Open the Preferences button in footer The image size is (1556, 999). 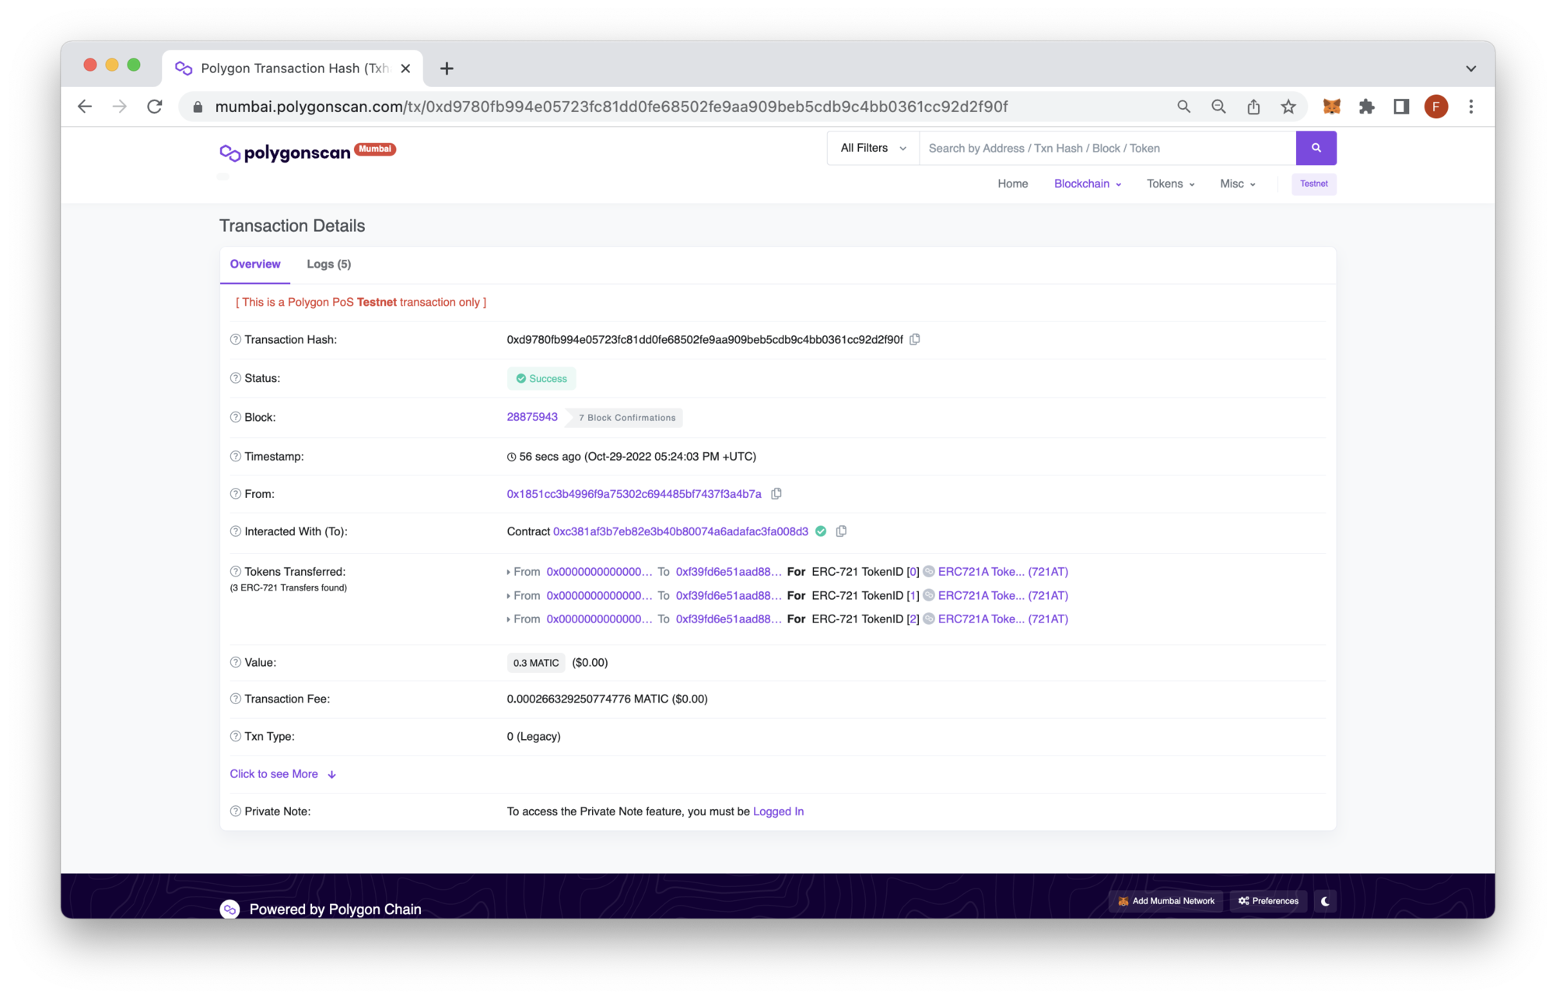(1268, 901)
